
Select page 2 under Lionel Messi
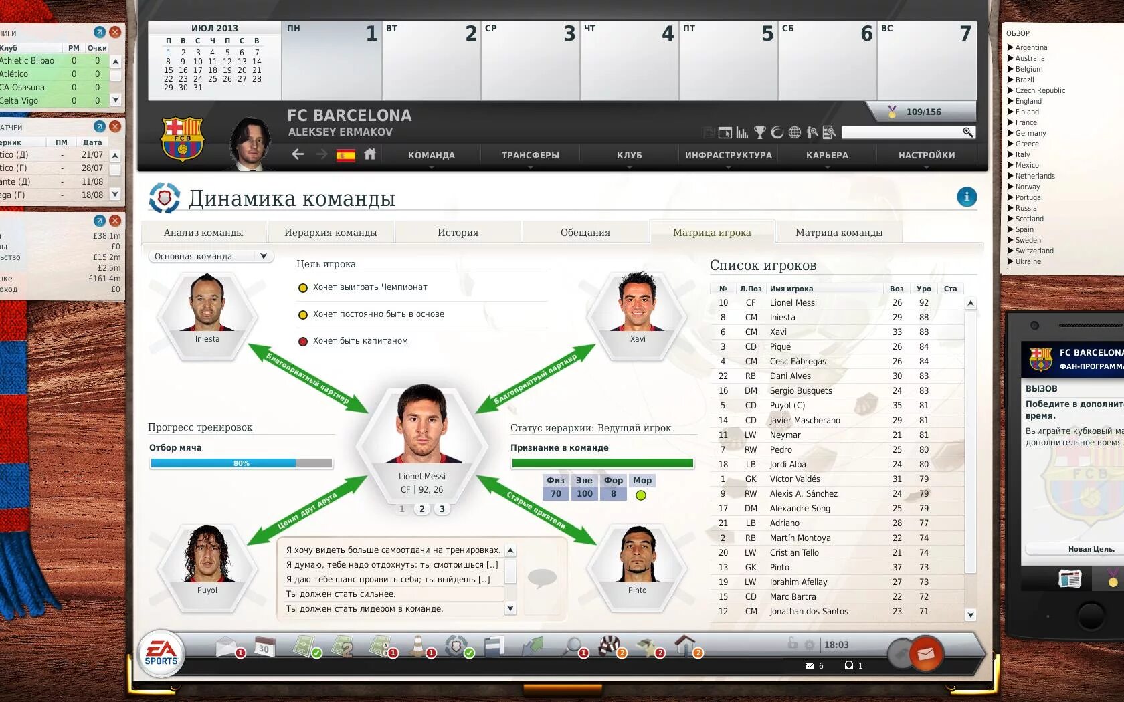tap(421, 509)
